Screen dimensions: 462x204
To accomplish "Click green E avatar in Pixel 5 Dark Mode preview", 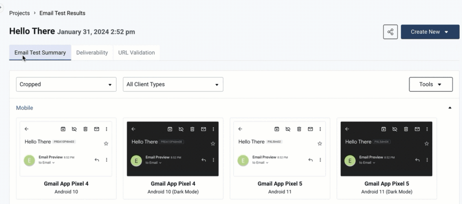I will tap(350, 160).
